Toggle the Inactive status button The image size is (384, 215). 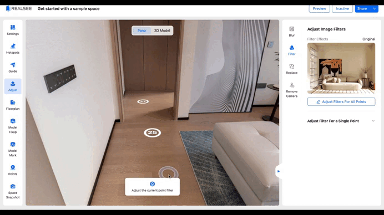coord(342,8)
